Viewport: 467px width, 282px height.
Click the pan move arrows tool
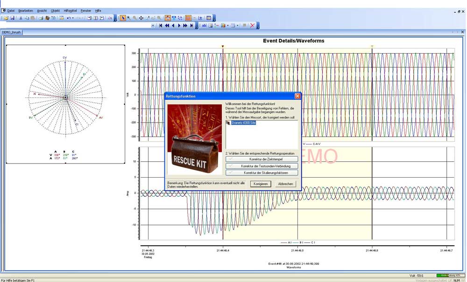141,18
